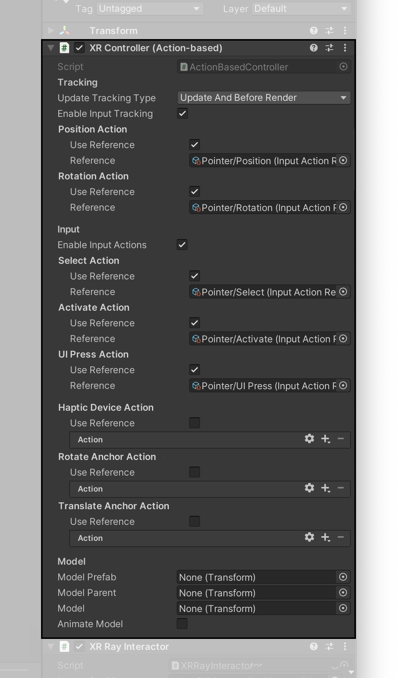Disable Enable Input Tracking checkbox
The height and width of the screenshot is (678, 397).
pyautogui.click(x=182, y=114)
